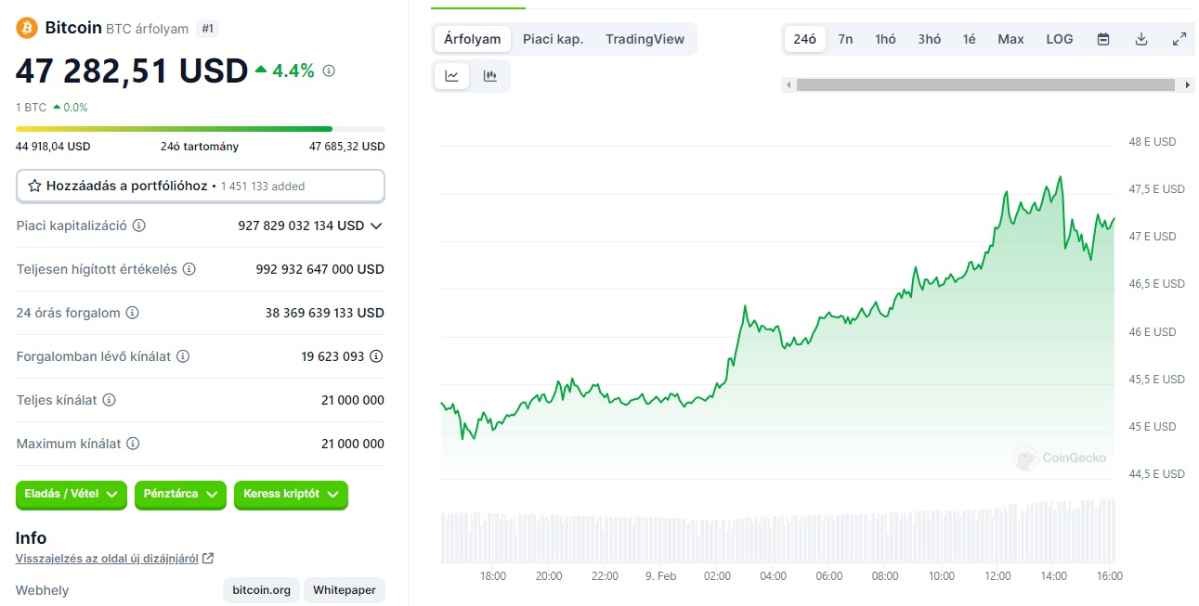Open info icon beside Piaci kapitalizáció
Viewport: 1199px width, 606px height.
pos(139,226)
